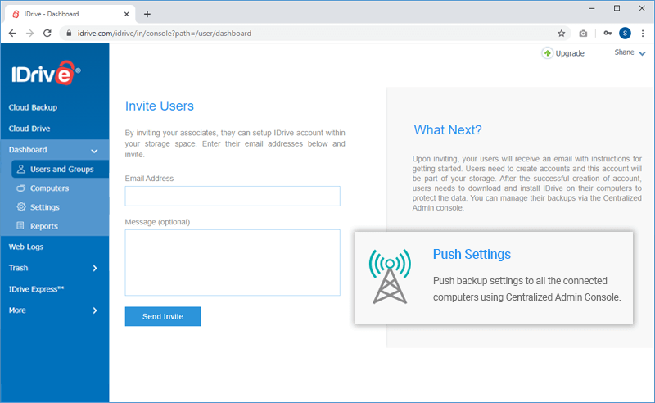
Task: Expand the More submenu arrow
Action: pyautogui.click(x=95, y=310)
